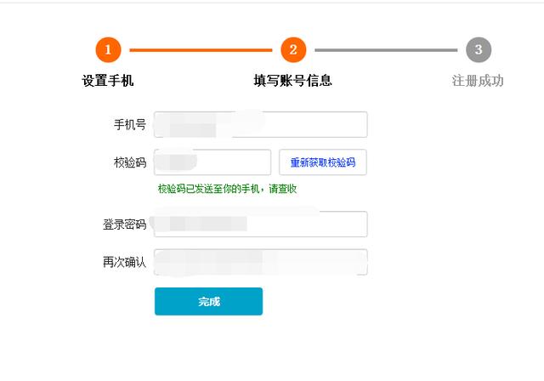The image size is (544, 381).
Task: Focus the 校验码 input field
Action: tap(212, 162)
